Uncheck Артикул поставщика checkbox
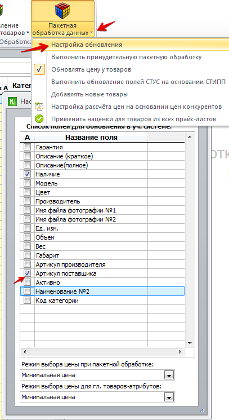This screenshot has width=229, height=420. click(x=27, y=273)
